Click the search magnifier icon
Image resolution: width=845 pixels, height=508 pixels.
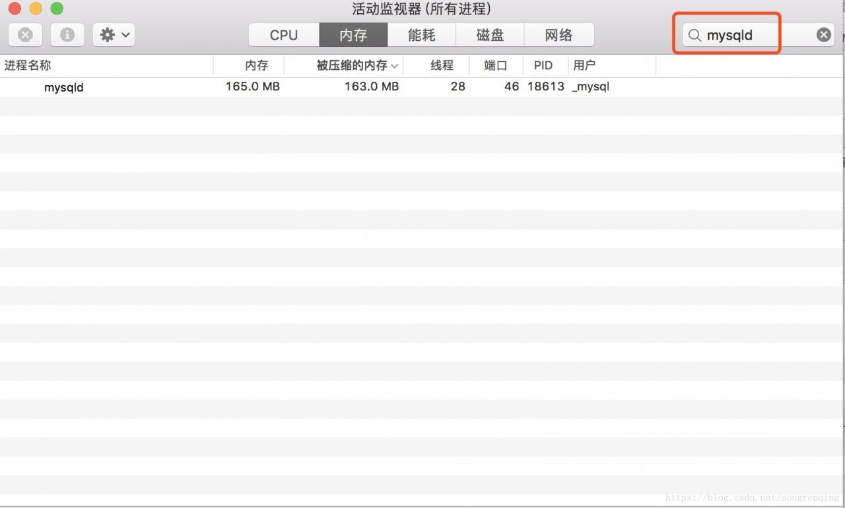click(694, 35)
